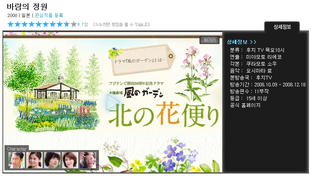Click the Character panel label
Screen dimensions: 311x176
(x=17, y=149)
